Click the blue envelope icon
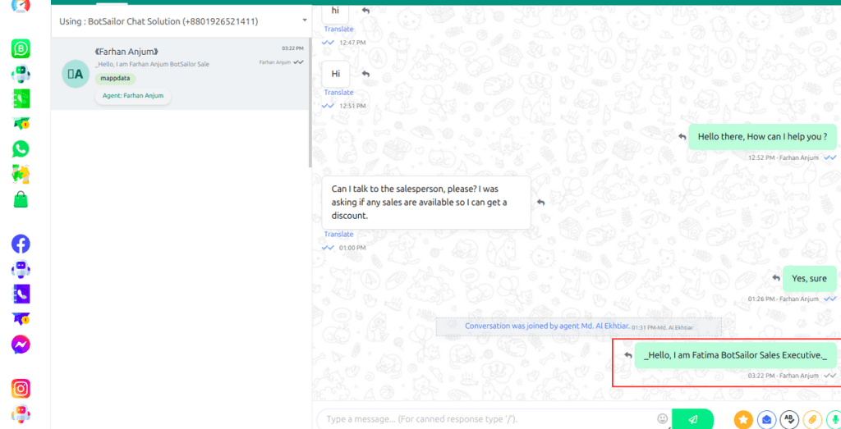The height and width of the screenshot is (429, 841). tap(766, 420)
